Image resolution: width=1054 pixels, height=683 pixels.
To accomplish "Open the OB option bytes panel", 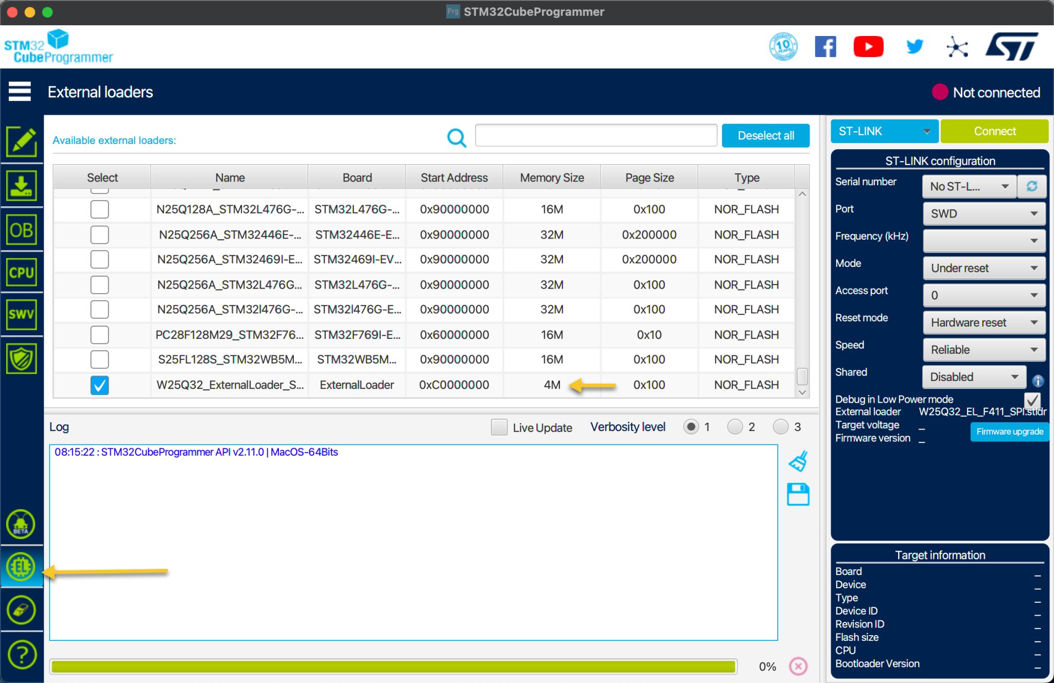I will click(21, 230).
